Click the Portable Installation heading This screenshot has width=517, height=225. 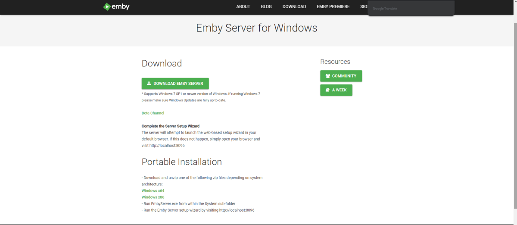pos(181,162)
